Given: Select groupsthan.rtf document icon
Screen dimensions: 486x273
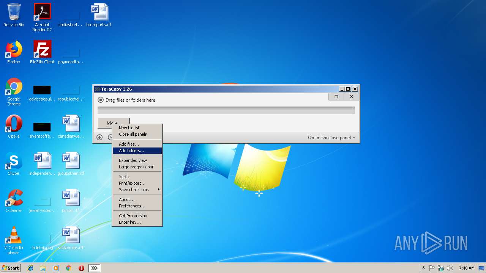Looking at the screenshot, I should [71, 164].
